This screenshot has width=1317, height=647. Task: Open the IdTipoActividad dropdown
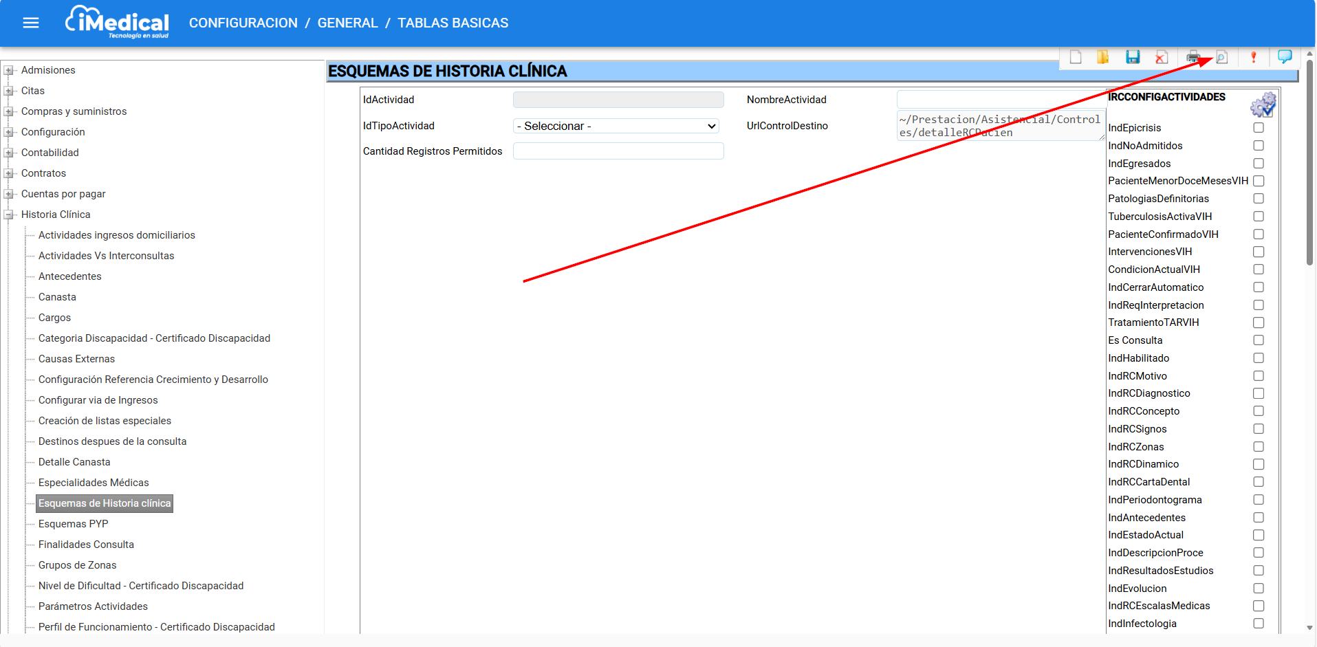tap(616, 126)
